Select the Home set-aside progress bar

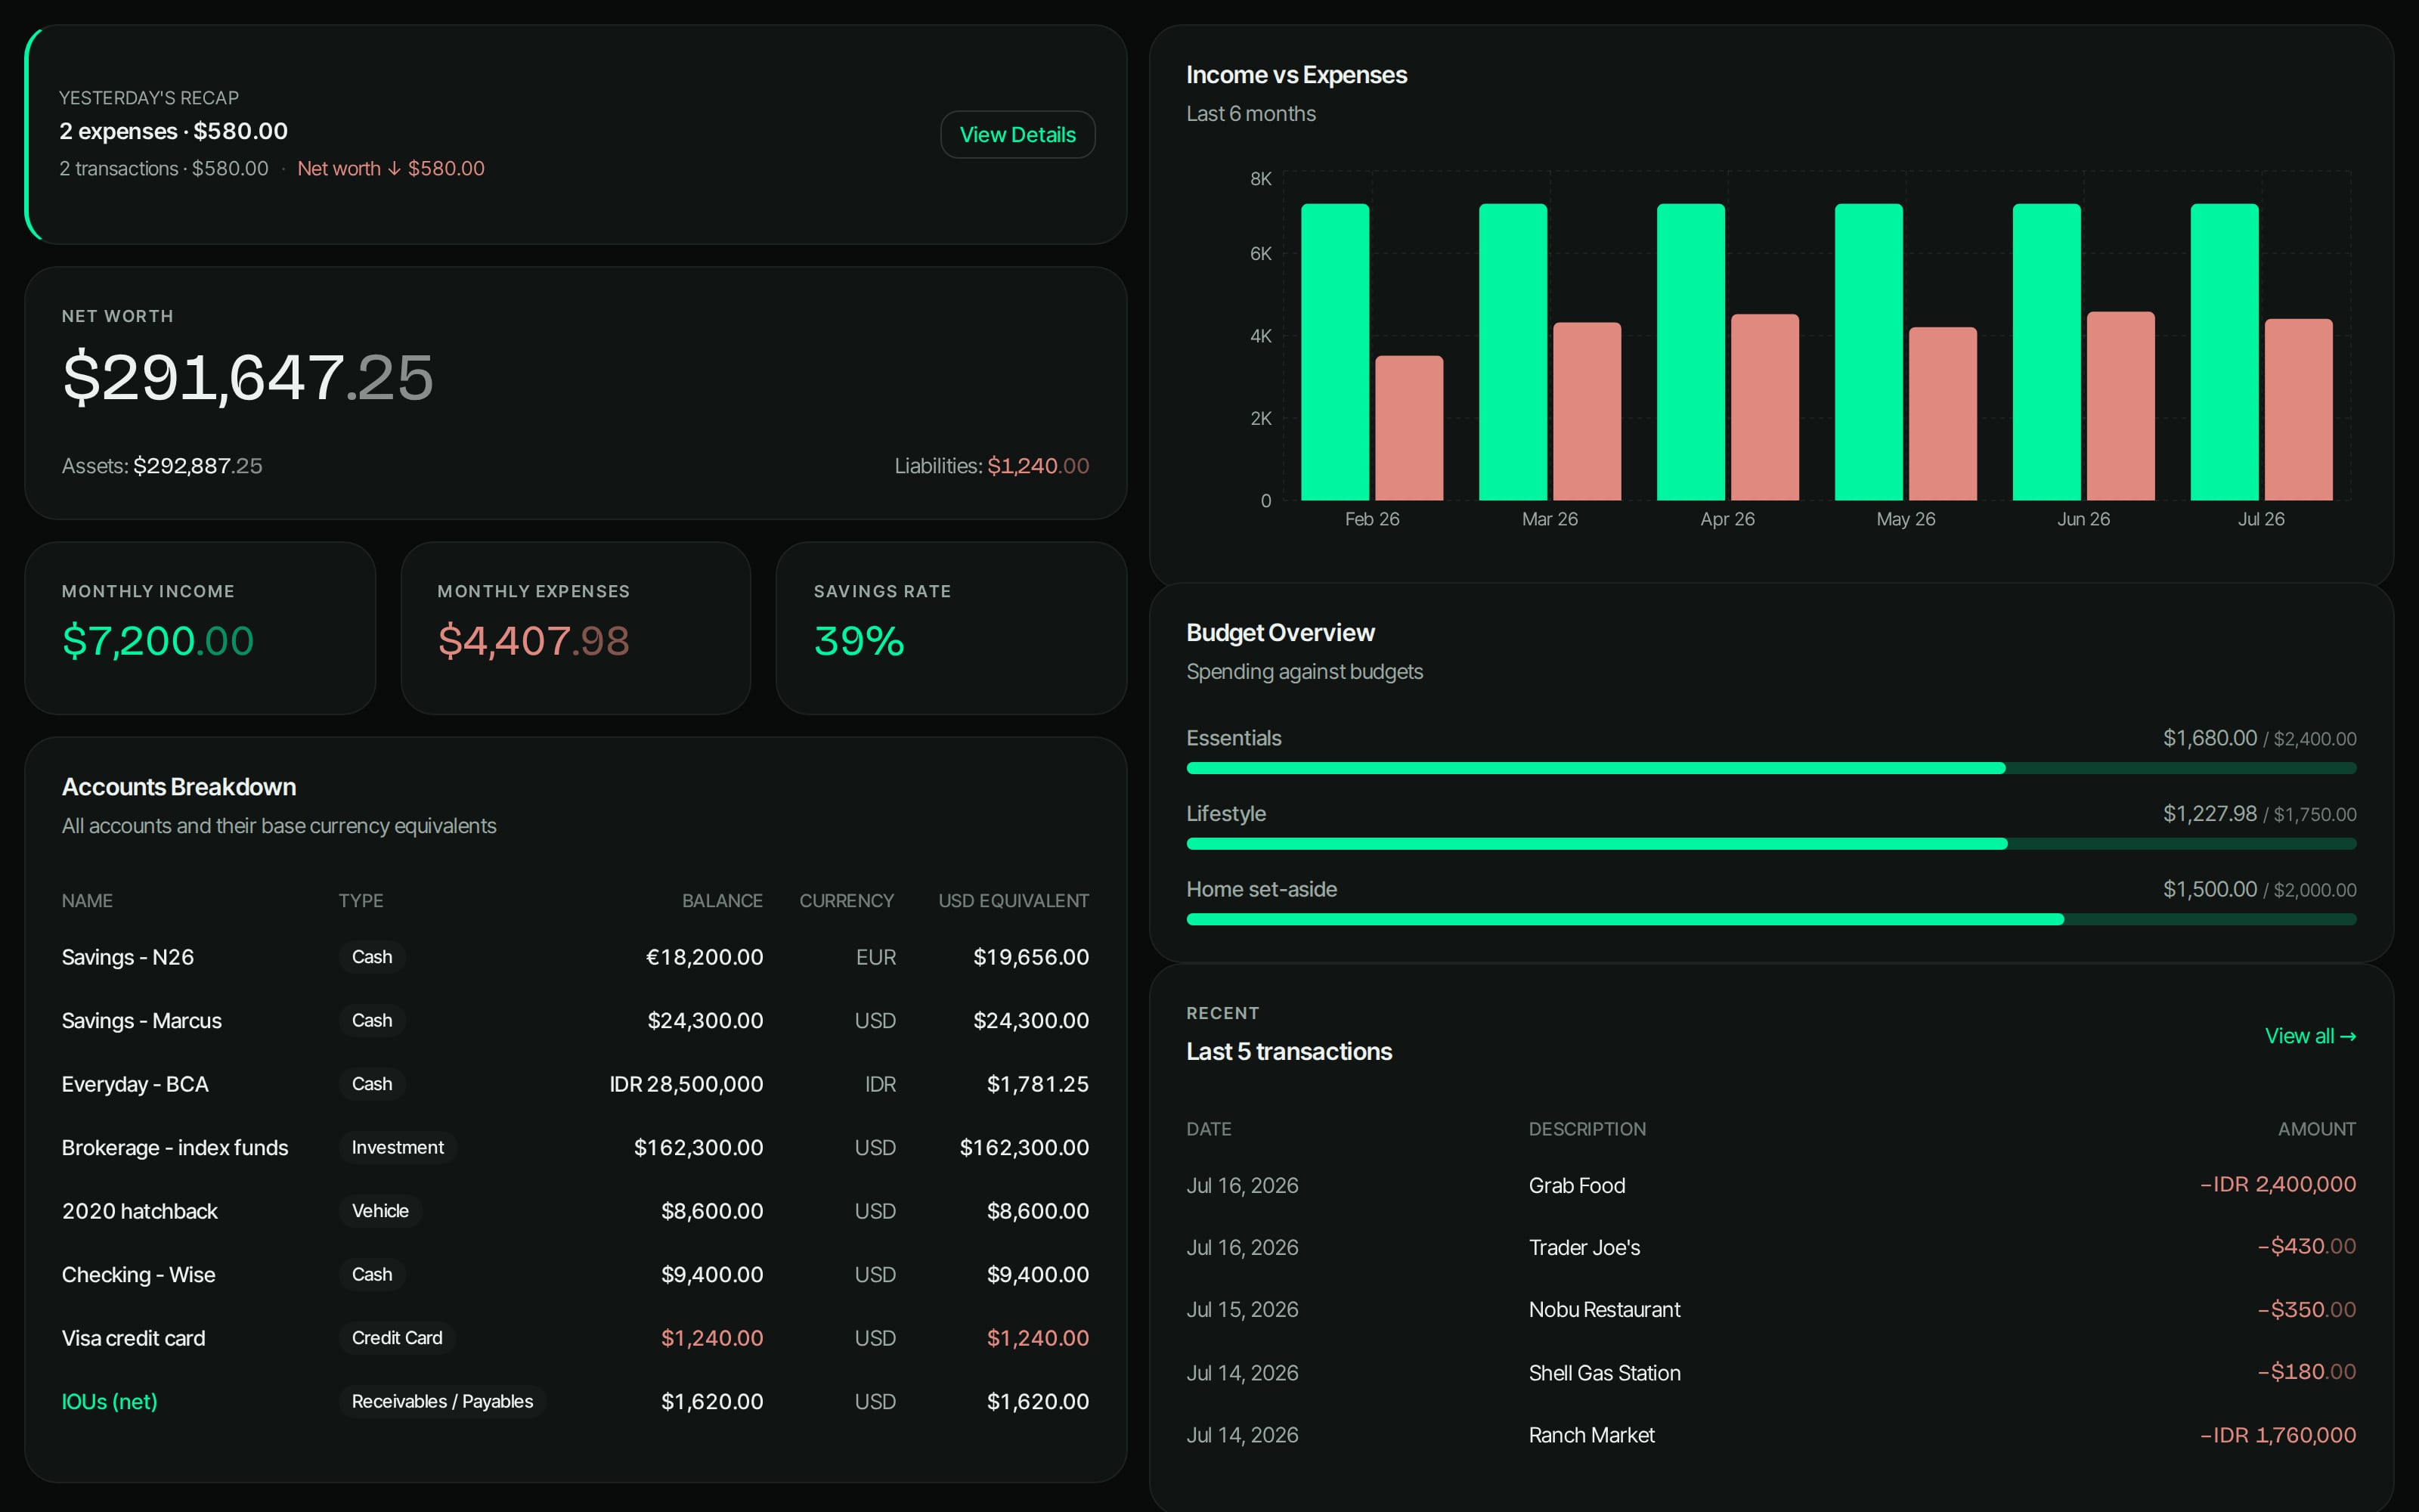click(1770, 919)
